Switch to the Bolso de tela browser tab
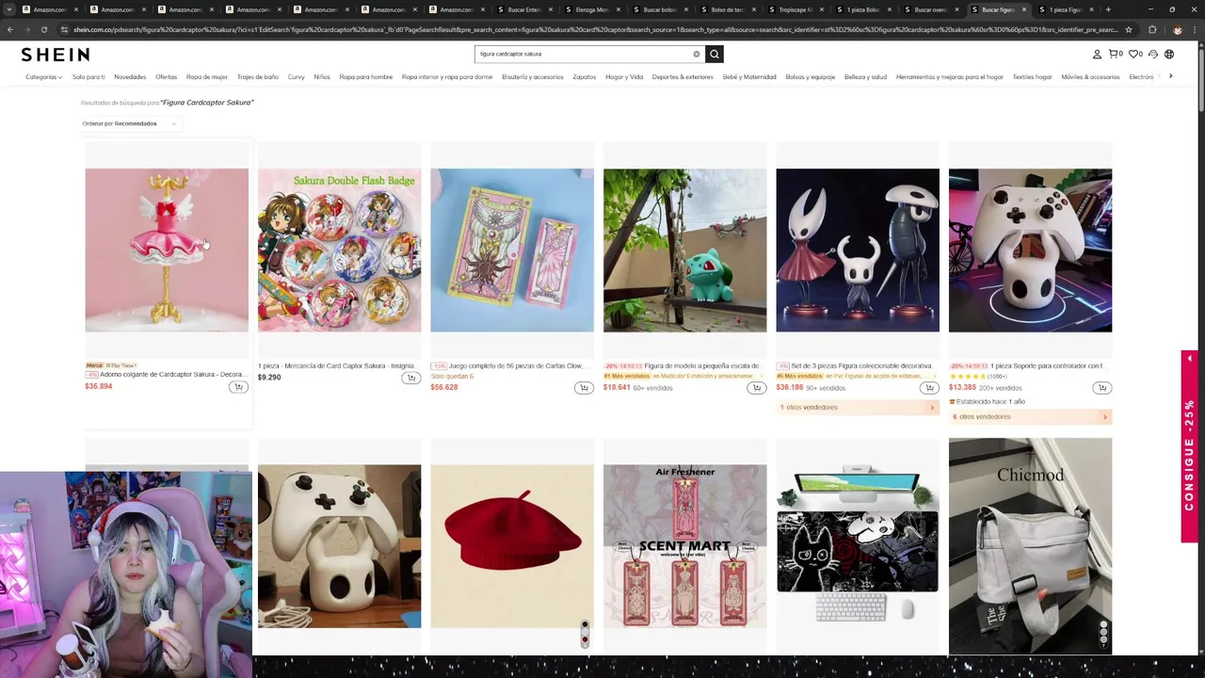 click(x=728, y=9)
